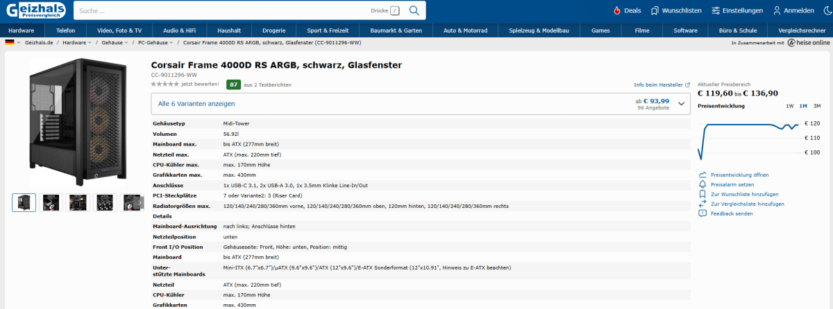
Task: Open the Hardware category menu
Action: pyautogui.click(x=22, y=30)
